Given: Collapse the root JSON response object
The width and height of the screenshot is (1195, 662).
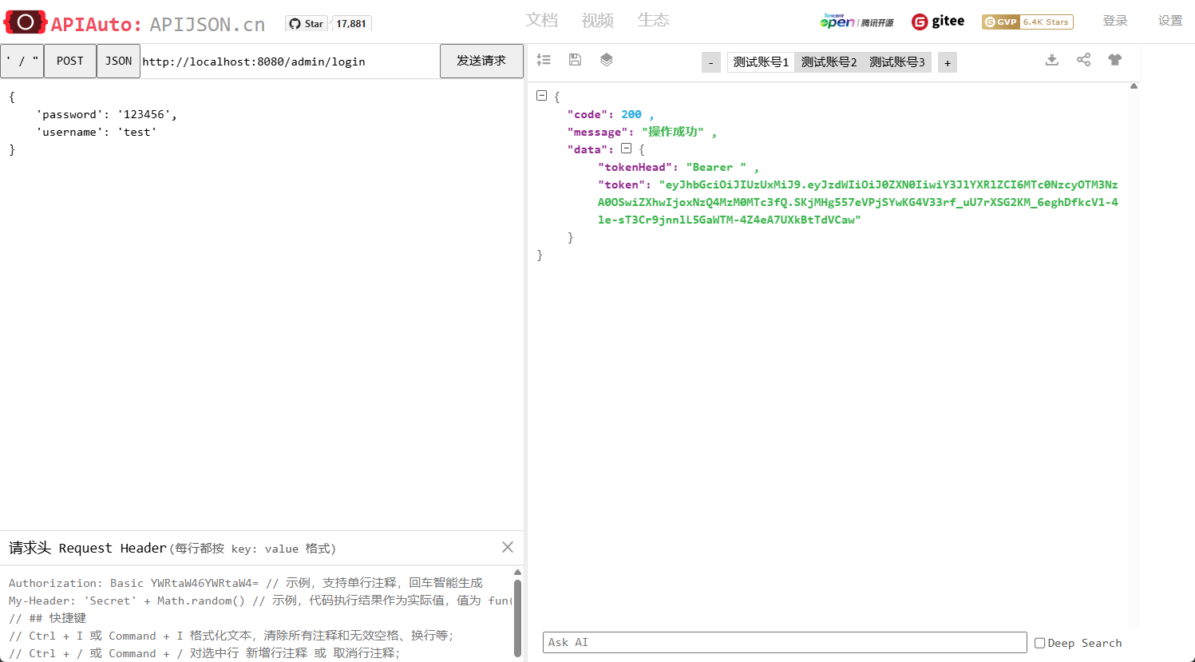Looking at the screenshot, I should point(541,96).
